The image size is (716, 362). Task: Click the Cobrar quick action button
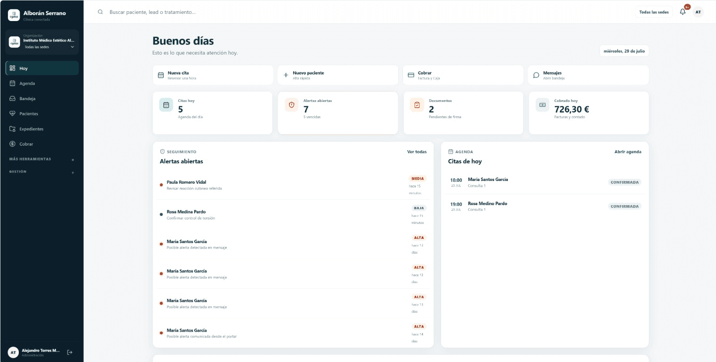tap(463, 75)
